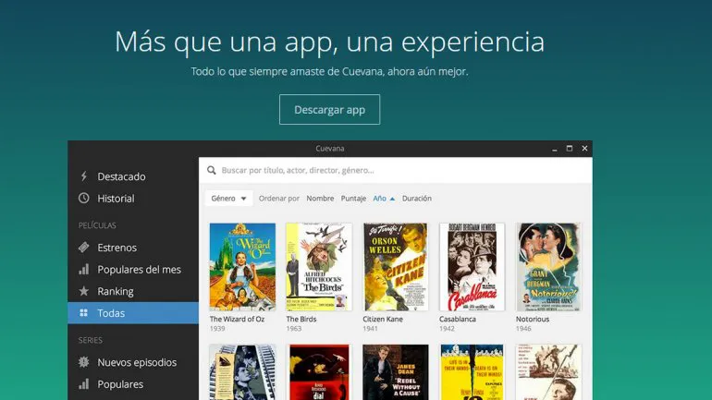712x400 pixels.
Task: Click The Birds title text
Action: pyautogui.click(x=301, y=319)
